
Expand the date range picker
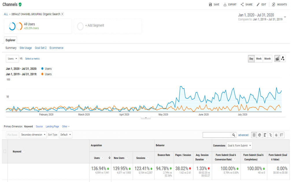click(x=285, y=17)
